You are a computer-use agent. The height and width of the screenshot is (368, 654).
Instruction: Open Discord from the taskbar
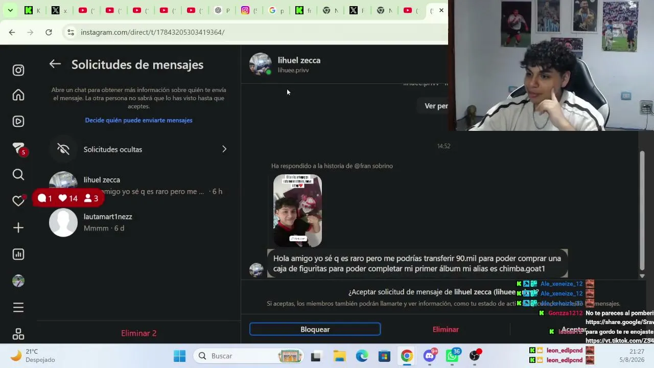click(430, 356)
